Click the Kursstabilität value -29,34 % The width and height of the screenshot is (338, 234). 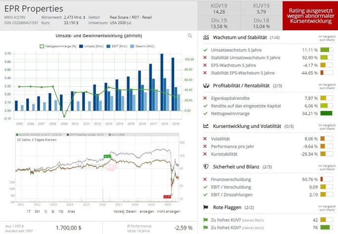(309, 154)
